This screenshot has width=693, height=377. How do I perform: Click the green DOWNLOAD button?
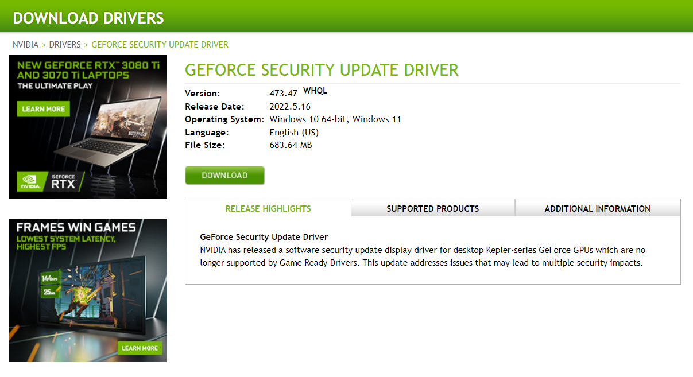[224, 176]
